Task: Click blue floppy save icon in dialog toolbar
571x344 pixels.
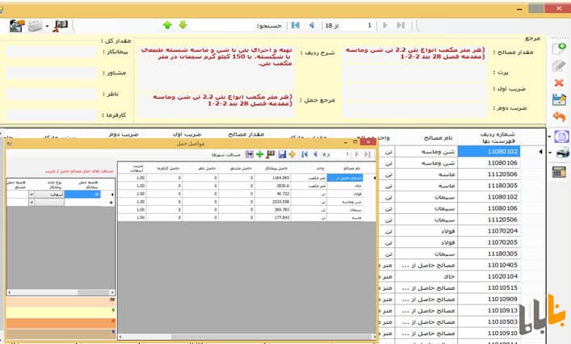Action: pos(282,154)
